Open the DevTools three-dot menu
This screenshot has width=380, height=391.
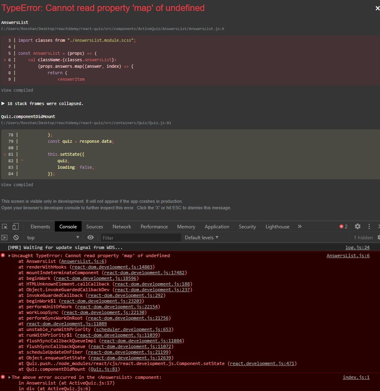pyautogui.click(x=369, y=226)
